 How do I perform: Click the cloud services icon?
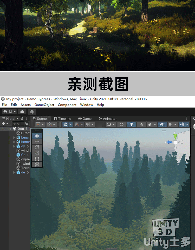22,112
